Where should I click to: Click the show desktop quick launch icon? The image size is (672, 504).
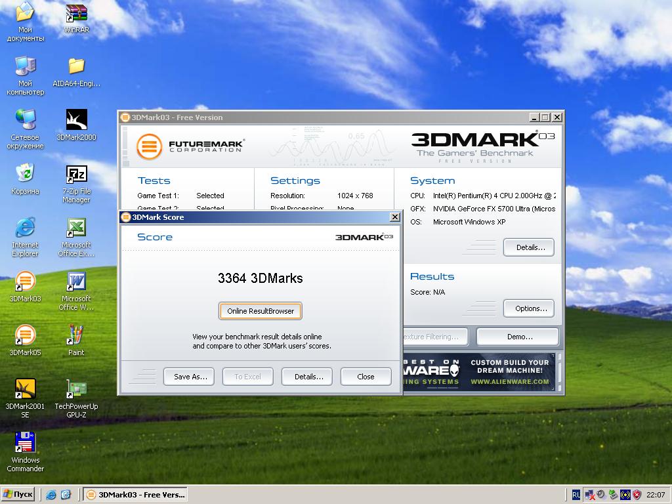click(65, 495)
